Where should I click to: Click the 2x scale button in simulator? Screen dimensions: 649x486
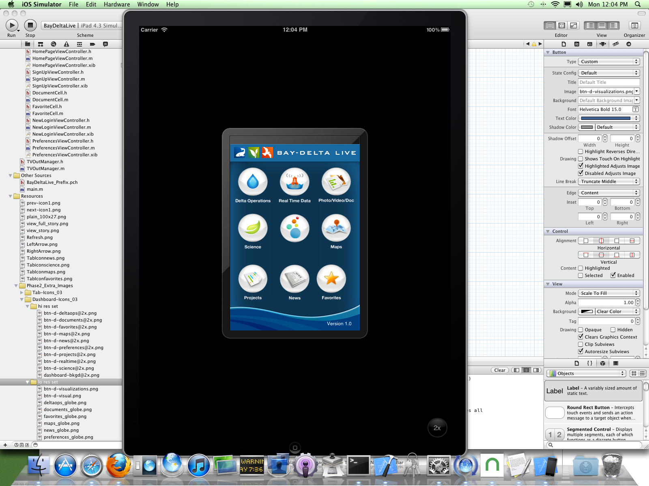[437, 428]
